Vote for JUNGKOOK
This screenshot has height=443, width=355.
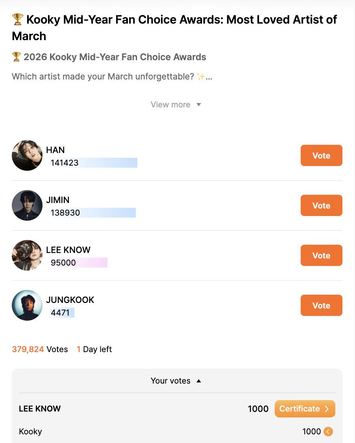click(322, 305)
